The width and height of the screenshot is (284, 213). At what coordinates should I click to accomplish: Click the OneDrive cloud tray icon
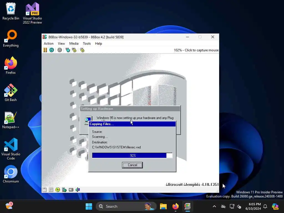click(223, 206)
